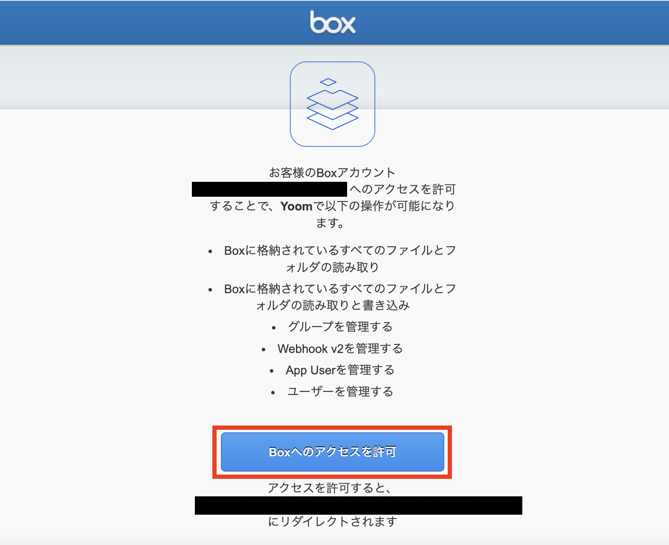Click the Boxへのアクセスを許可 button
Image resolution: width=669 pixels, height=545 pixels.
(x=333, y=452)
